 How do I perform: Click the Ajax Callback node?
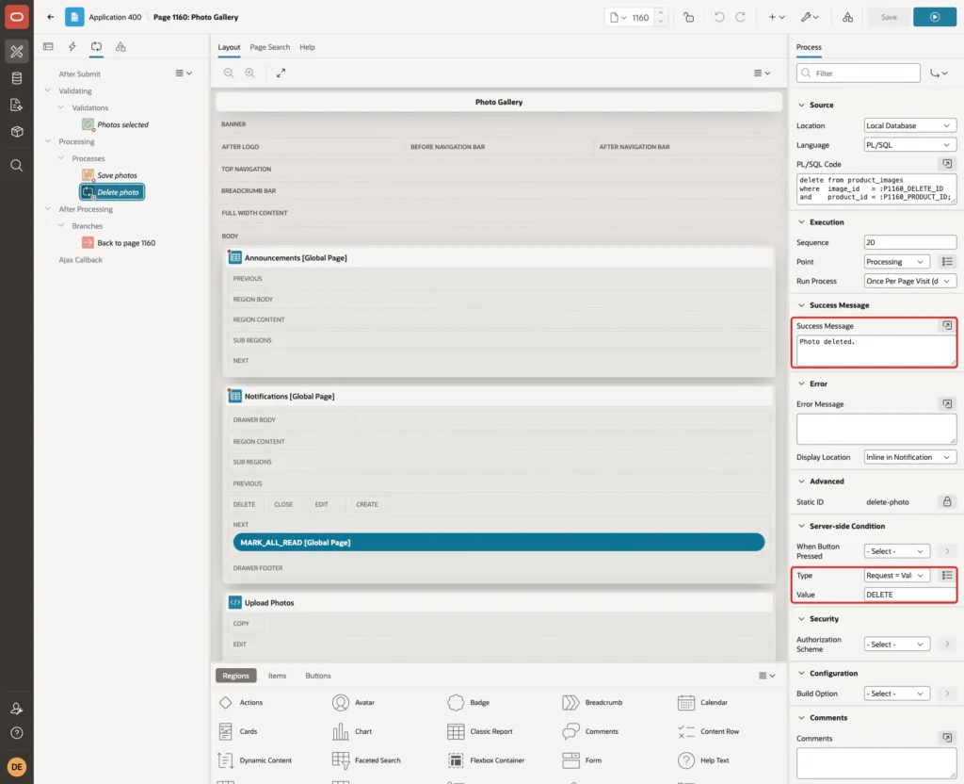(x=81, y=260)
